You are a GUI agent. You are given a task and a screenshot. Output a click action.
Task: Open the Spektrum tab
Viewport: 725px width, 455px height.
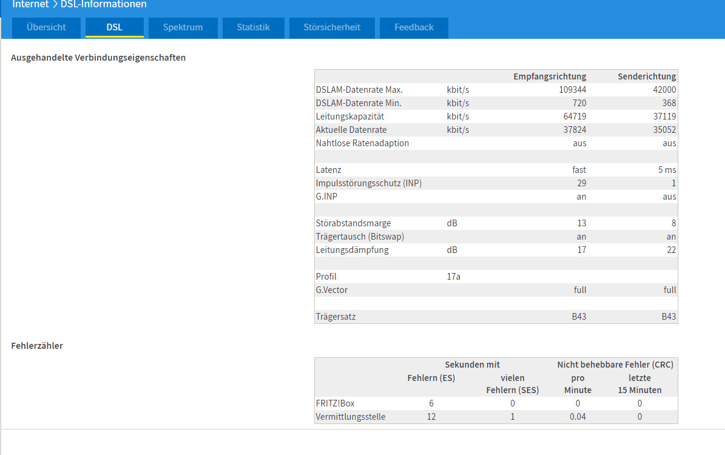[x=183, y=27]
